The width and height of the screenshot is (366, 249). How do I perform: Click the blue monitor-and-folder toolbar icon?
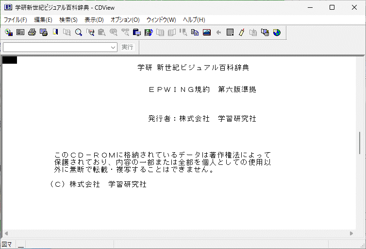click(137, 32)
